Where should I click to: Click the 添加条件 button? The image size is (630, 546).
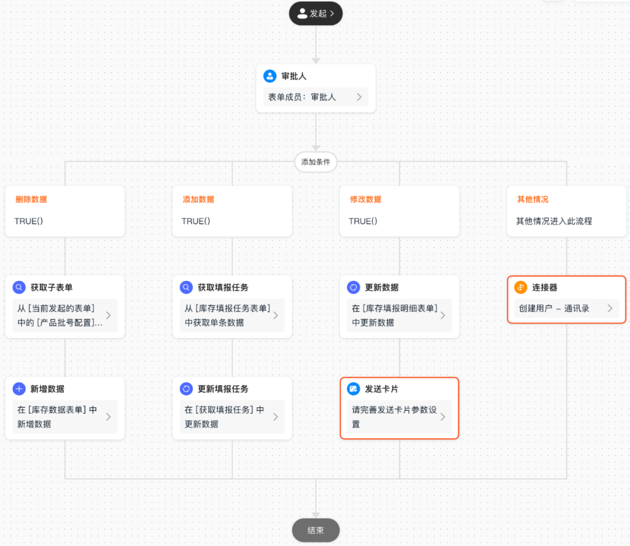click(x=316, y=162)
